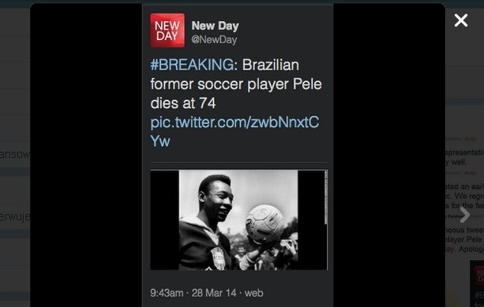This screenshot has height=307, width=484.
Task: Open the #BREAKING hashtag
Action: click(x=192, y=65)
